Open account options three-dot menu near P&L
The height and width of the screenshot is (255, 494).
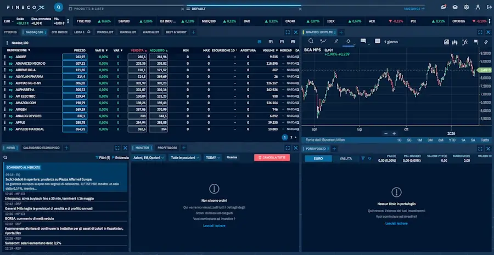(68, 21)
